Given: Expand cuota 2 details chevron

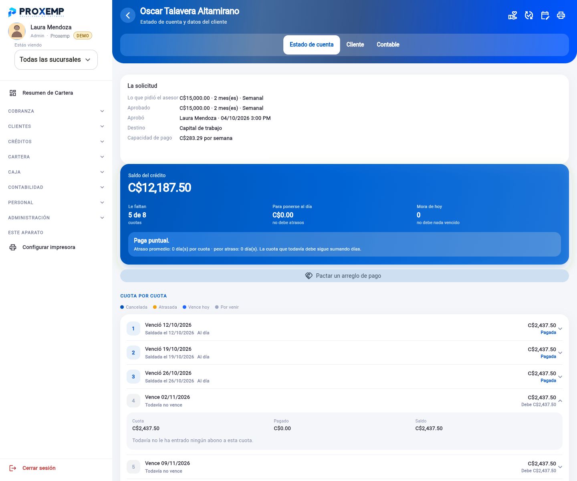Looking at the screenshot, I should pyautogui.click(x=560, y=353).
